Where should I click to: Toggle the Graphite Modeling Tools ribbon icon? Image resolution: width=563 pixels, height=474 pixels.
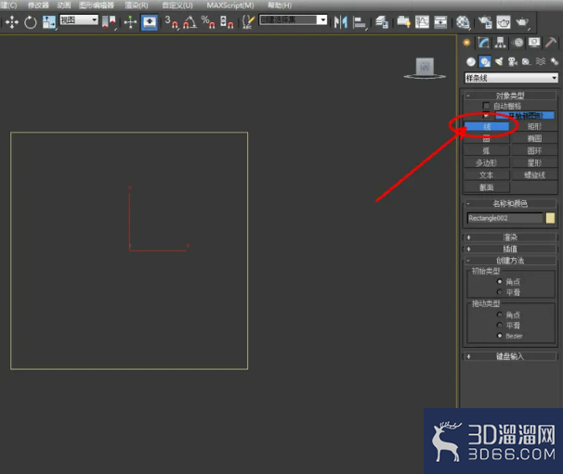403,22
